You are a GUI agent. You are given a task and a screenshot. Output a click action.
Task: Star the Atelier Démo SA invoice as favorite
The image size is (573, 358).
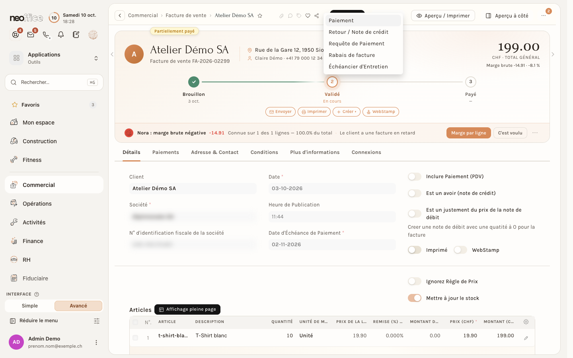coord(260,16)
